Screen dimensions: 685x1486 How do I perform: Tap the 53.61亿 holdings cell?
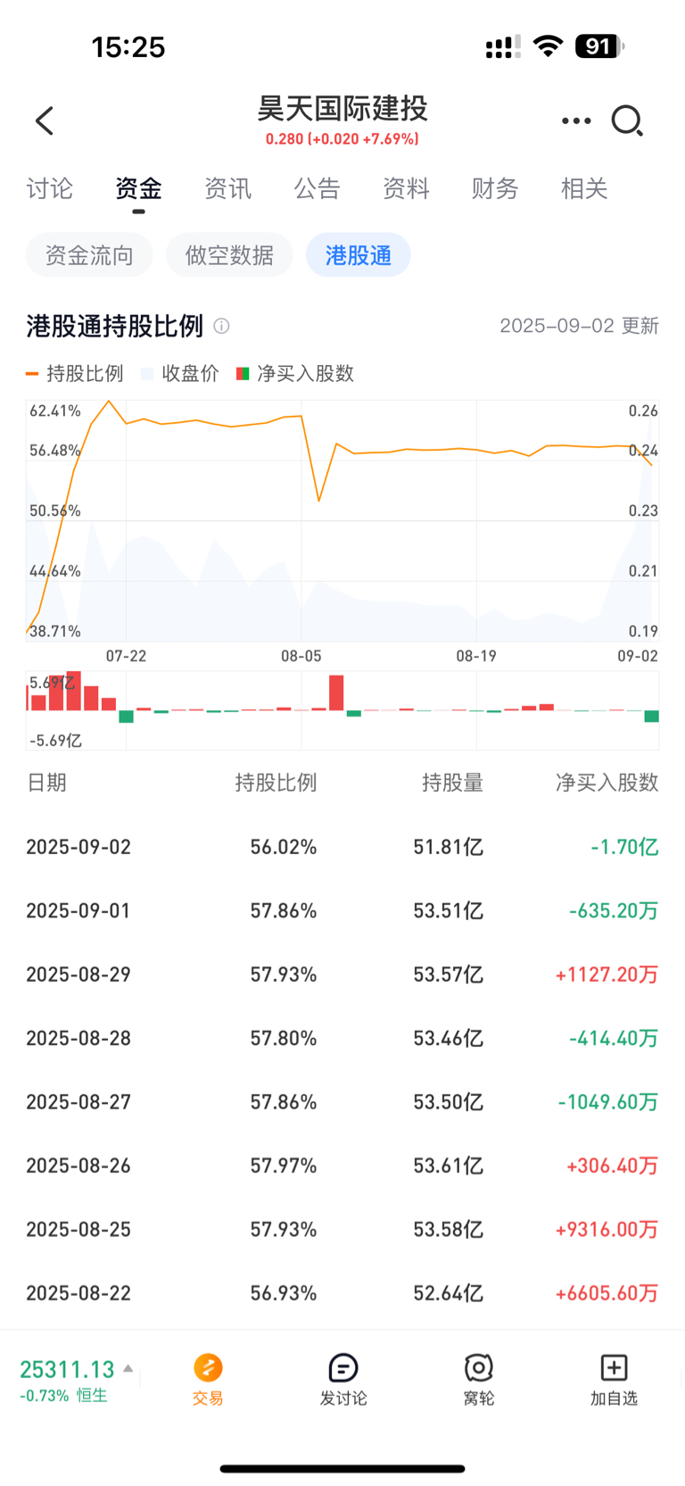tap(448, 1166)
